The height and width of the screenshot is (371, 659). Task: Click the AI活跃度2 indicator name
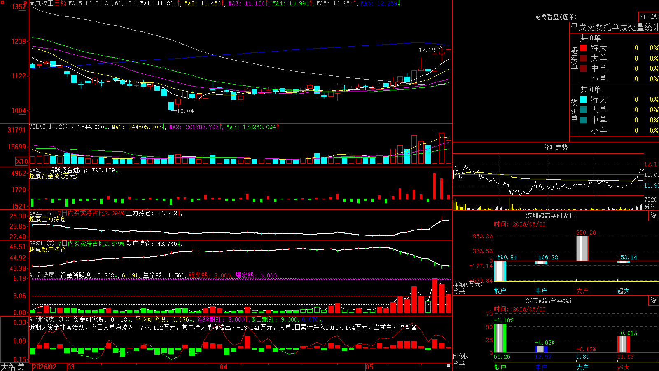point(44,275)
